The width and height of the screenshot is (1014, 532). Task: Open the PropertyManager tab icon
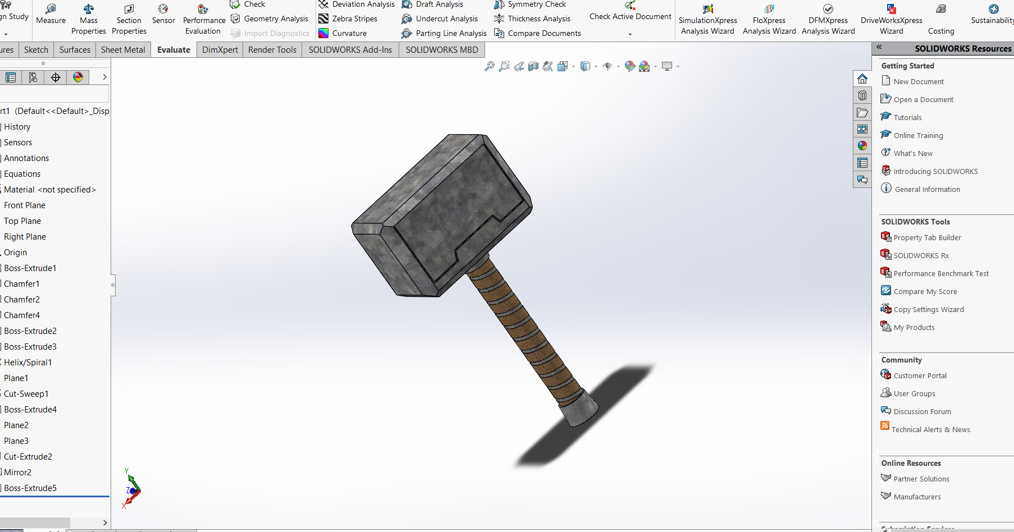click(11, 77)
